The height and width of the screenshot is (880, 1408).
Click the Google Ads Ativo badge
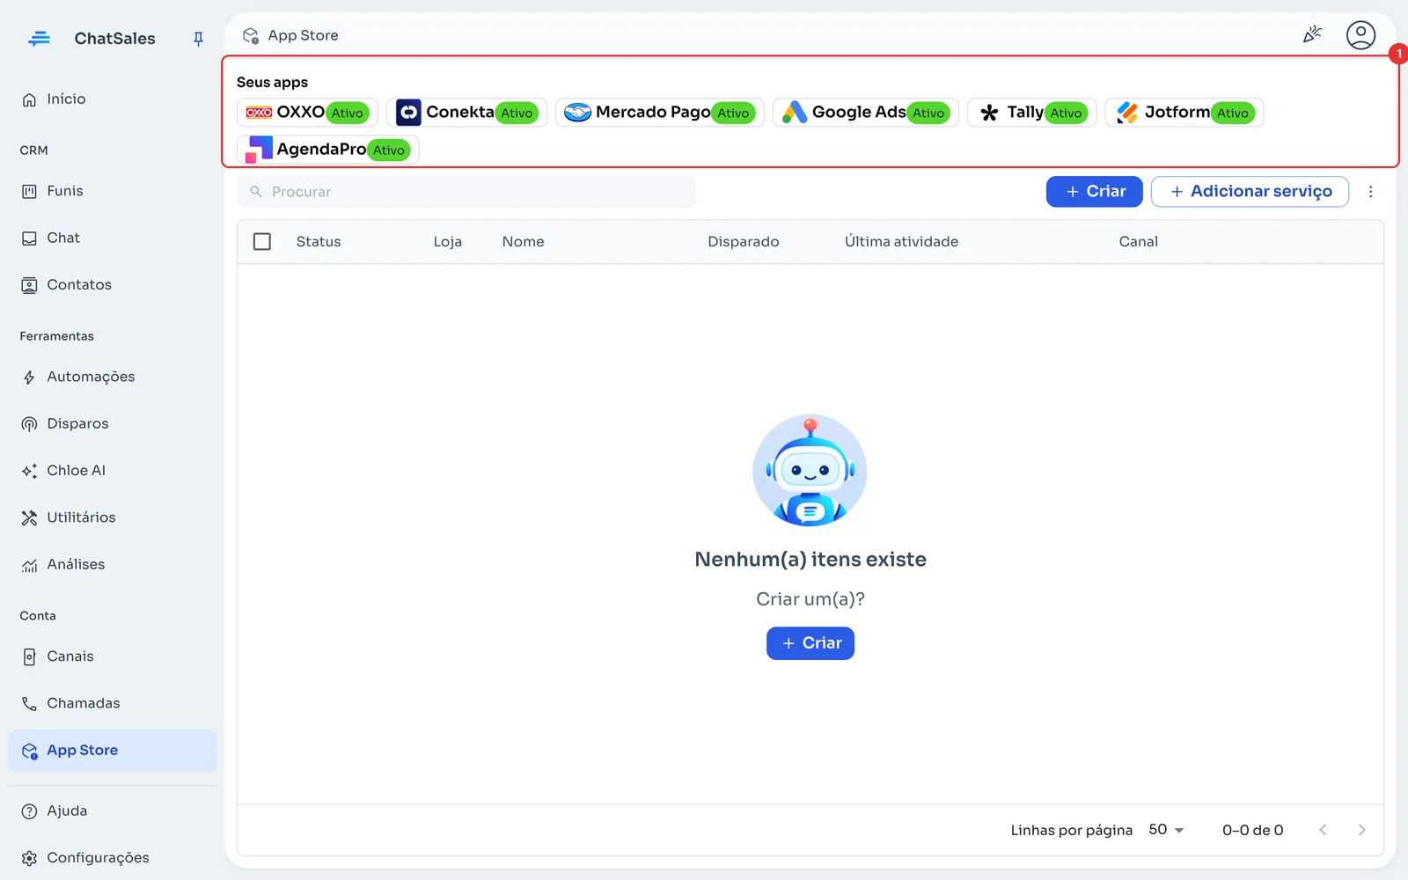[x=928, y=113]
